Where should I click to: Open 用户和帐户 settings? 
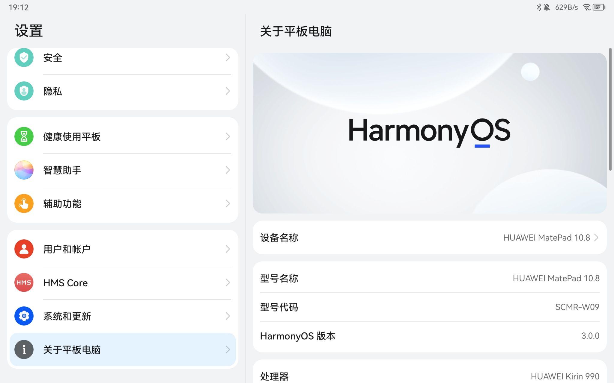pos(123,249)
